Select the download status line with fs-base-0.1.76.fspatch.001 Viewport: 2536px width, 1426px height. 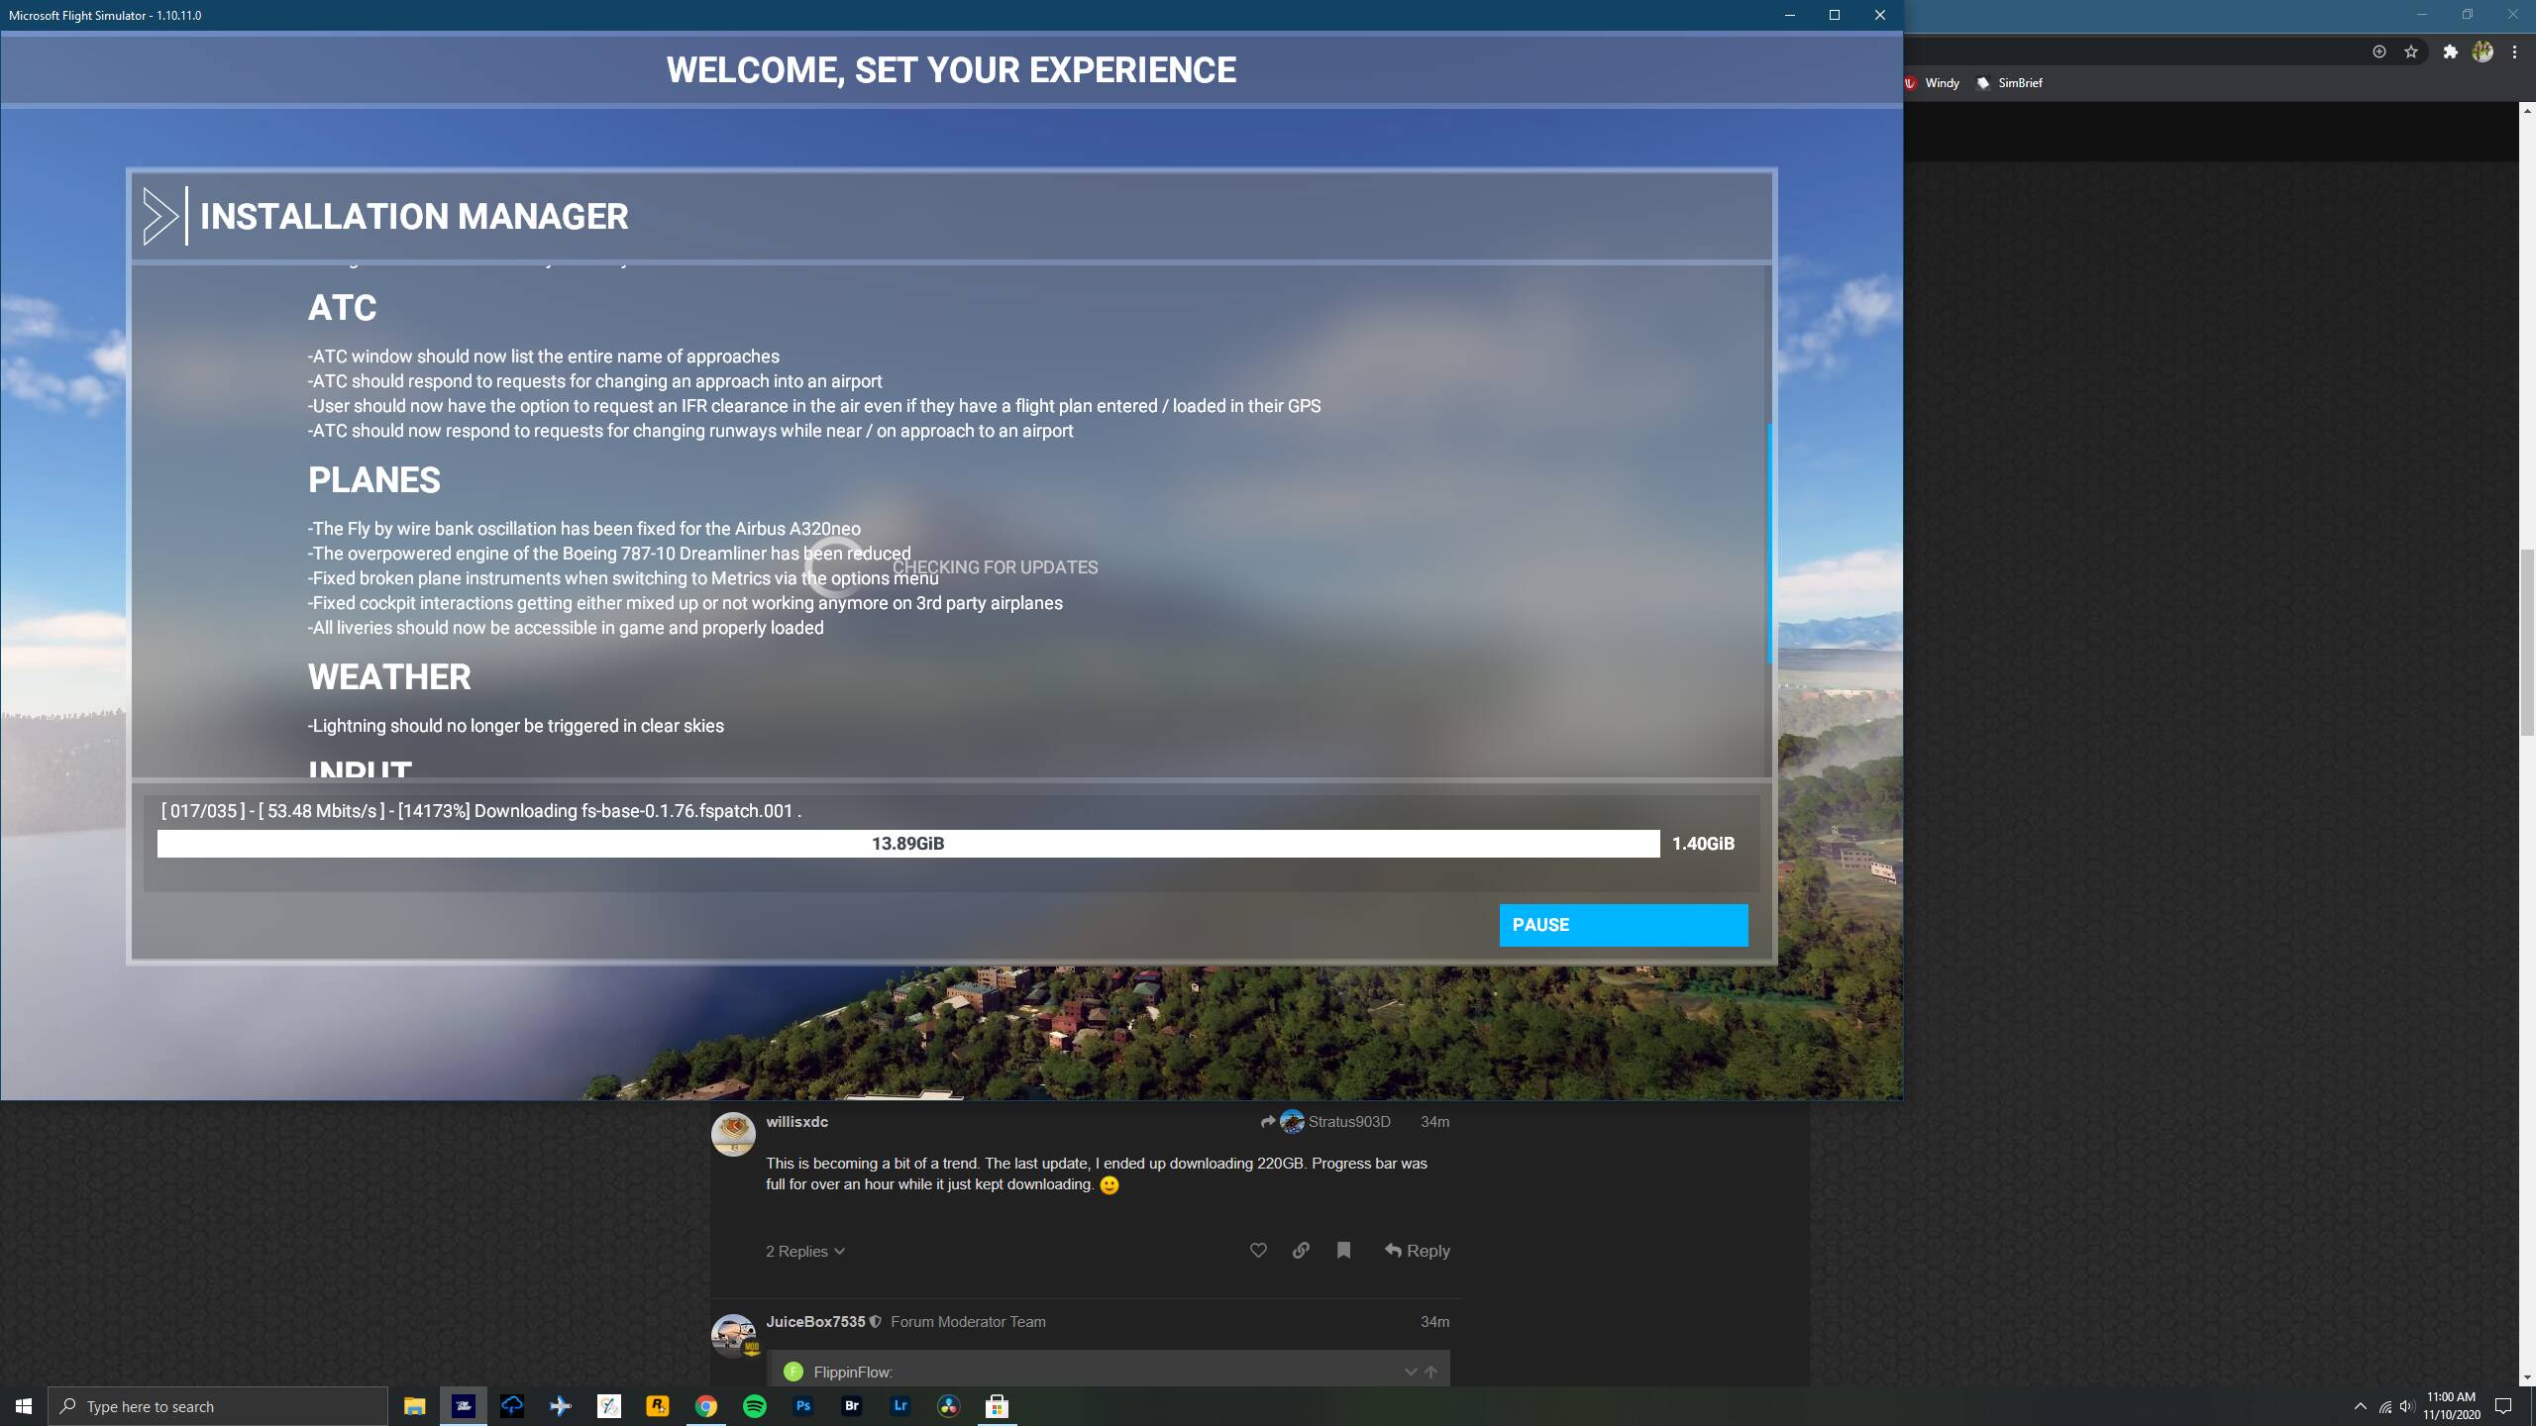tap(481, 811)
